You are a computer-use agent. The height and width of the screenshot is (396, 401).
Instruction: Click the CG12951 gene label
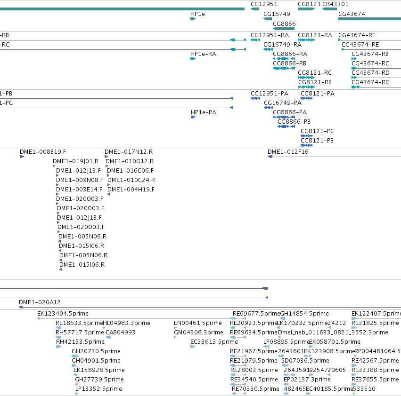[264, 4]
